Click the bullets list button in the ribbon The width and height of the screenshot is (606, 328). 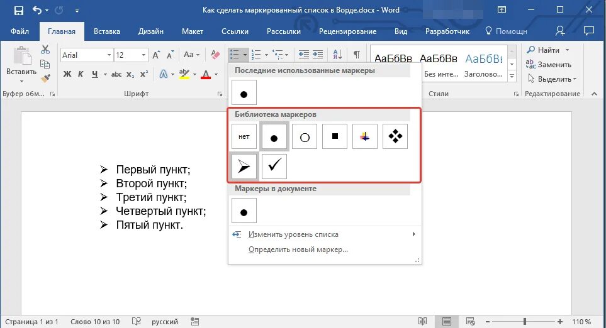[x=235, y=55]
